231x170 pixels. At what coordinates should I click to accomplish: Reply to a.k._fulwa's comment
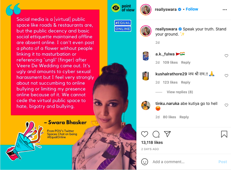coord(186,62)
